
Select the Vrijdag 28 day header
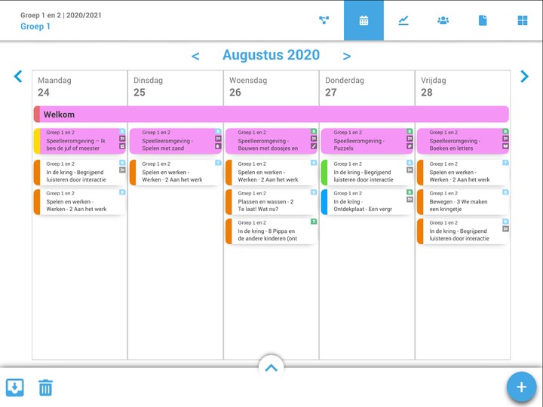[x=462, y=87]
